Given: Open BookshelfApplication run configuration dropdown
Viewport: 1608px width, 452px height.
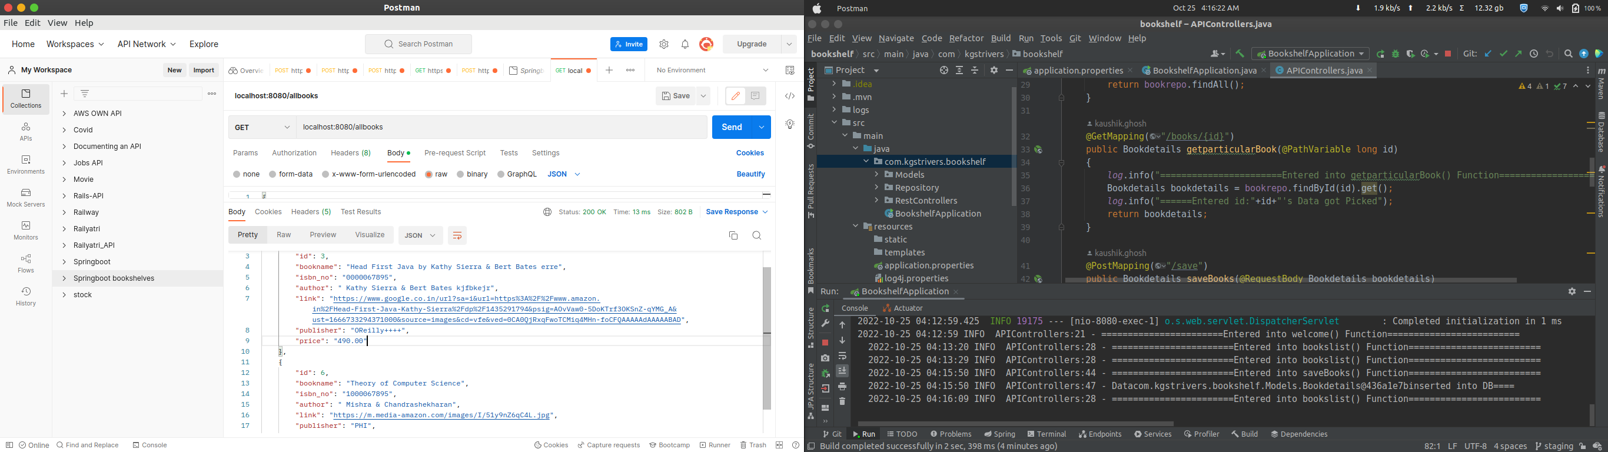Looking at the screenshot, I should tap(1310, 54).
